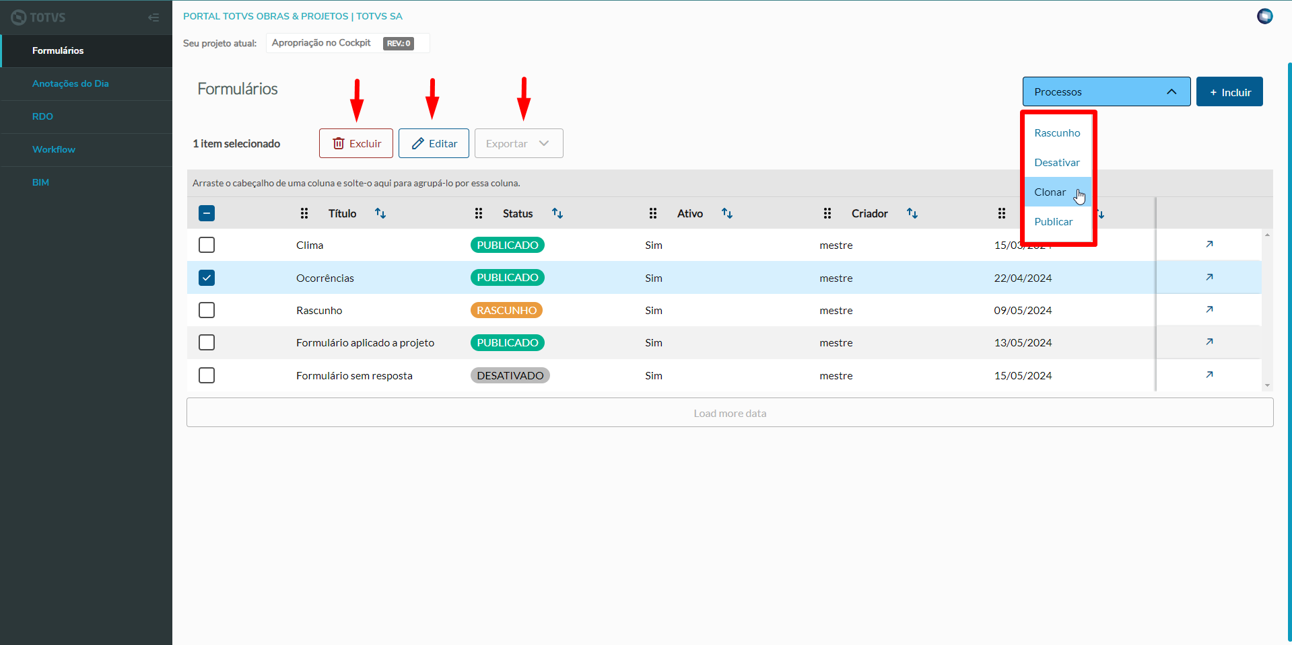Click the Título column drag handle

304,213
